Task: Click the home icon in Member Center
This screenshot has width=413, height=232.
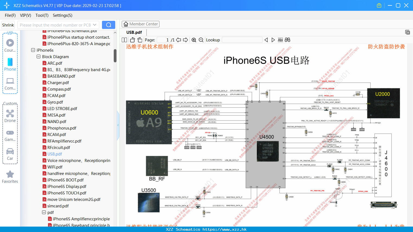Action: click(126, 24)
